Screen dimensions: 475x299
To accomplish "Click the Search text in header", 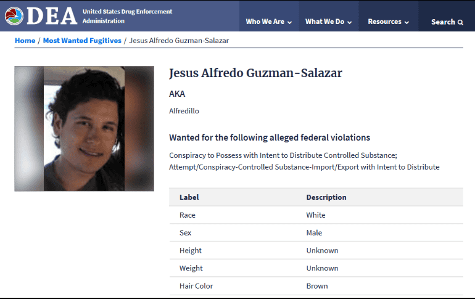I will pyautogui.click(x=443, y=22).
